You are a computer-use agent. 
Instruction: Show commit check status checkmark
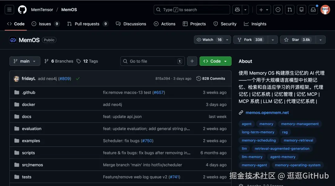pyautogui.click(x=78, y=79)
